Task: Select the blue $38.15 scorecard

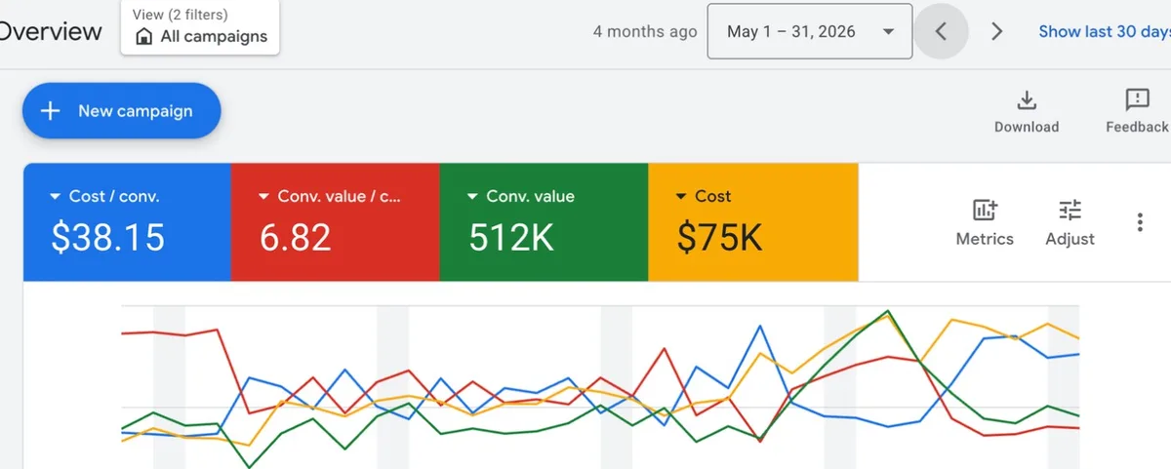Action: (127, 222)
